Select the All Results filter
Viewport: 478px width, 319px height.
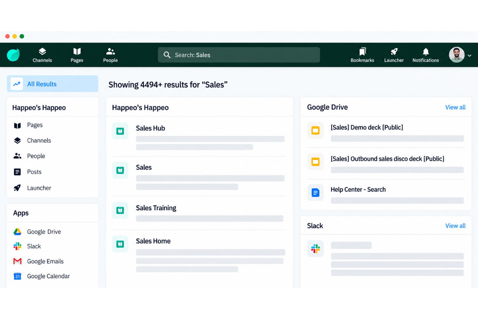(x=53, y=84)
